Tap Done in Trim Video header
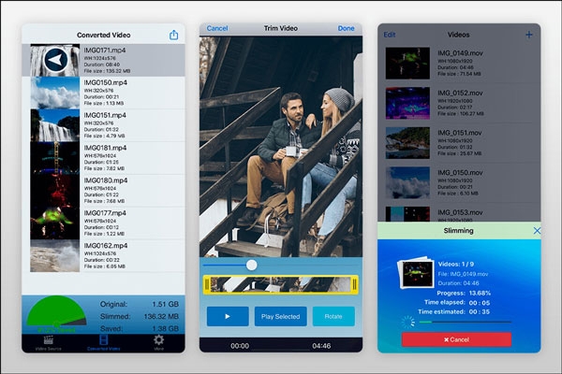The width and height of the screenshot is (562, 374). [346, 29]
